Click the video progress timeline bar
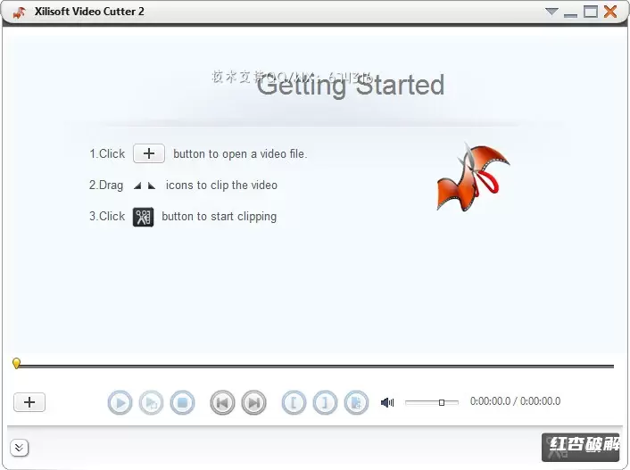 pos(315,367)
